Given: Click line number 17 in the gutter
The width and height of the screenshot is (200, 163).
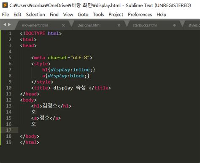Looking at the screenshot, I should click(x=9, y=130).
